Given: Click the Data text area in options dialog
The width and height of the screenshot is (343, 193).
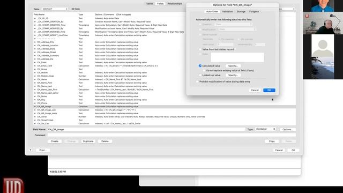Looking at the screenshot, I should 237,57.
